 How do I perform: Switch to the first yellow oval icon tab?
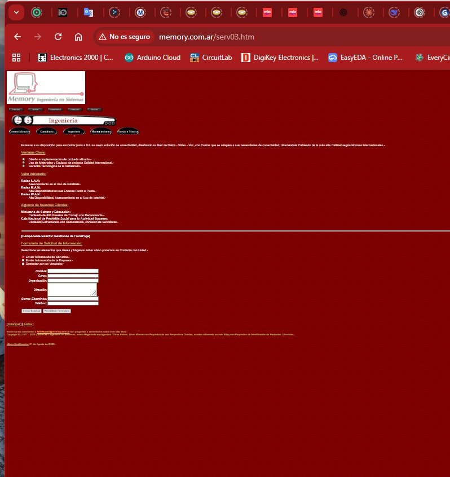tap(191, 12)
